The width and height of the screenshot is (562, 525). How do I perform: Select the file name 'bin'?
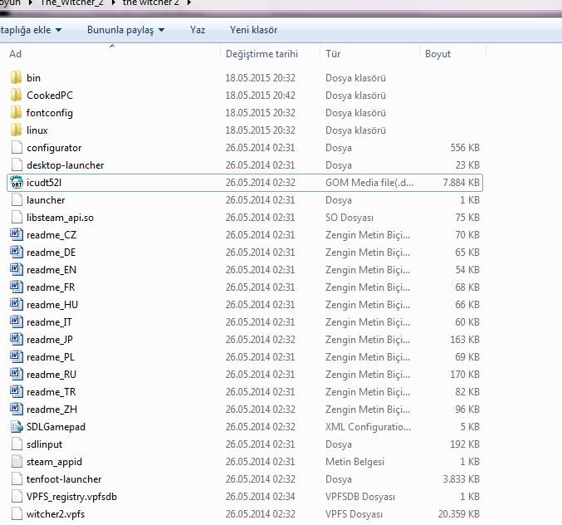tap(33, 78)
